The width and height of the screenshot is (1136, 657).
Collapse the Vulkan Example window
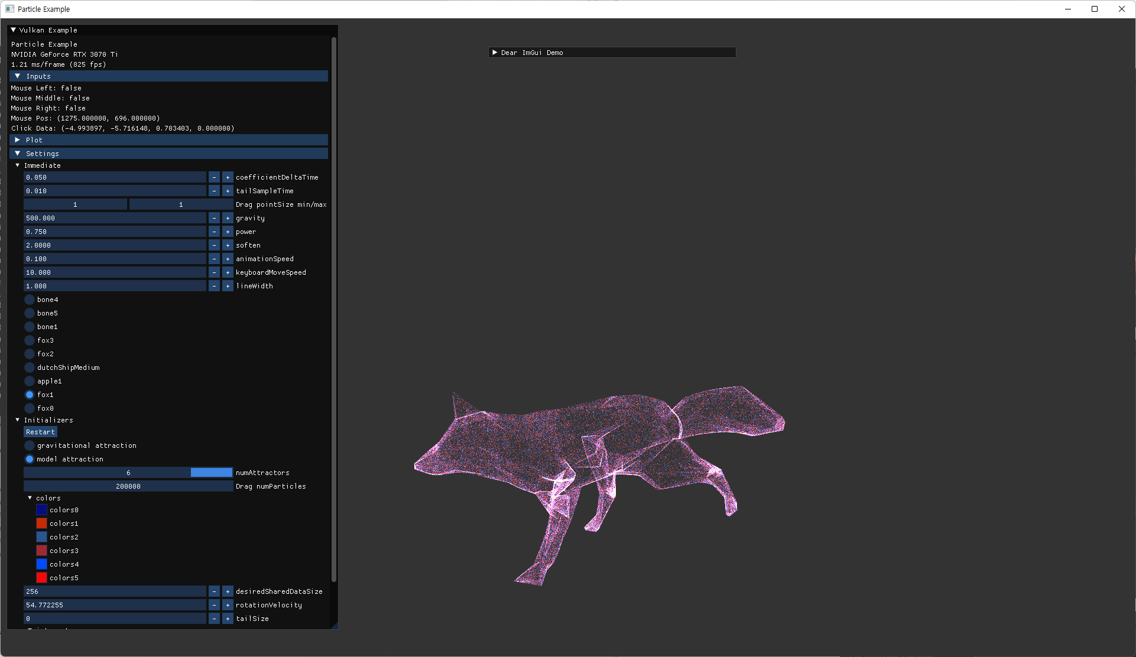(14, 30)
